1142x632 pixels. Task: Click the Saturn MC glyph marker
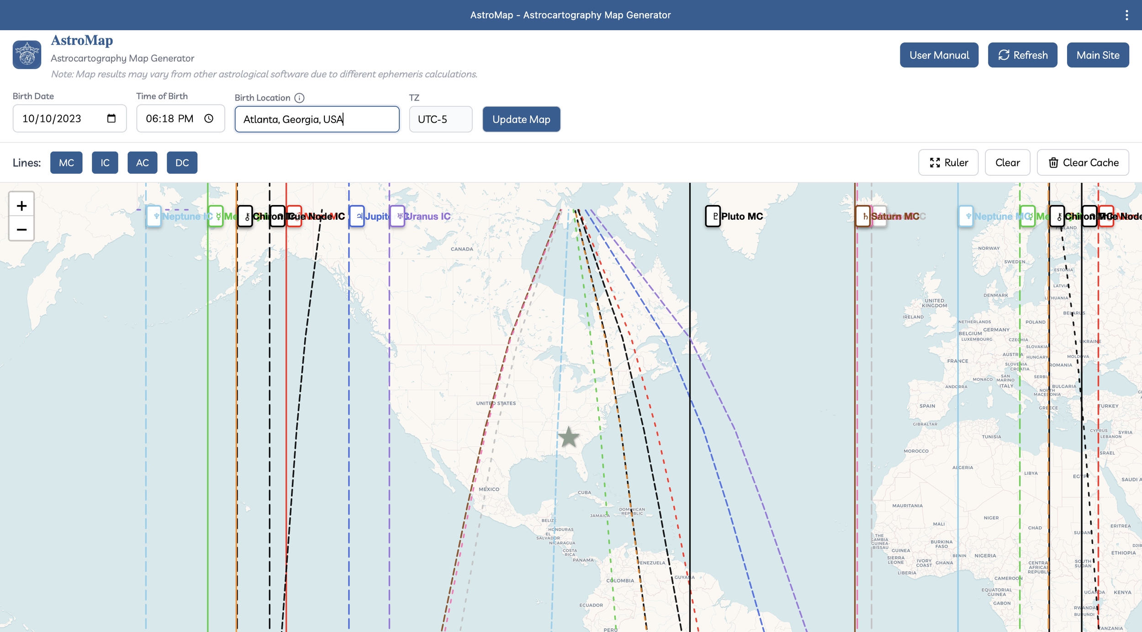click(x=863, y=216)
